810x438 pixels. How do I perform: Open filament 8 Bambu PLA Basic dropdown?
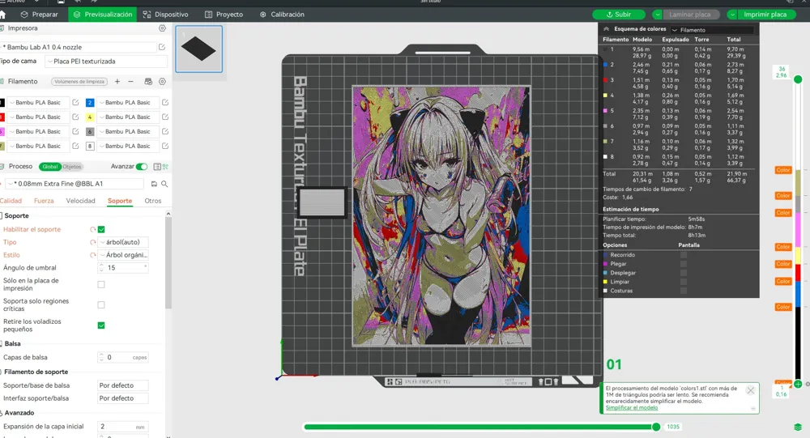[128, 147]
